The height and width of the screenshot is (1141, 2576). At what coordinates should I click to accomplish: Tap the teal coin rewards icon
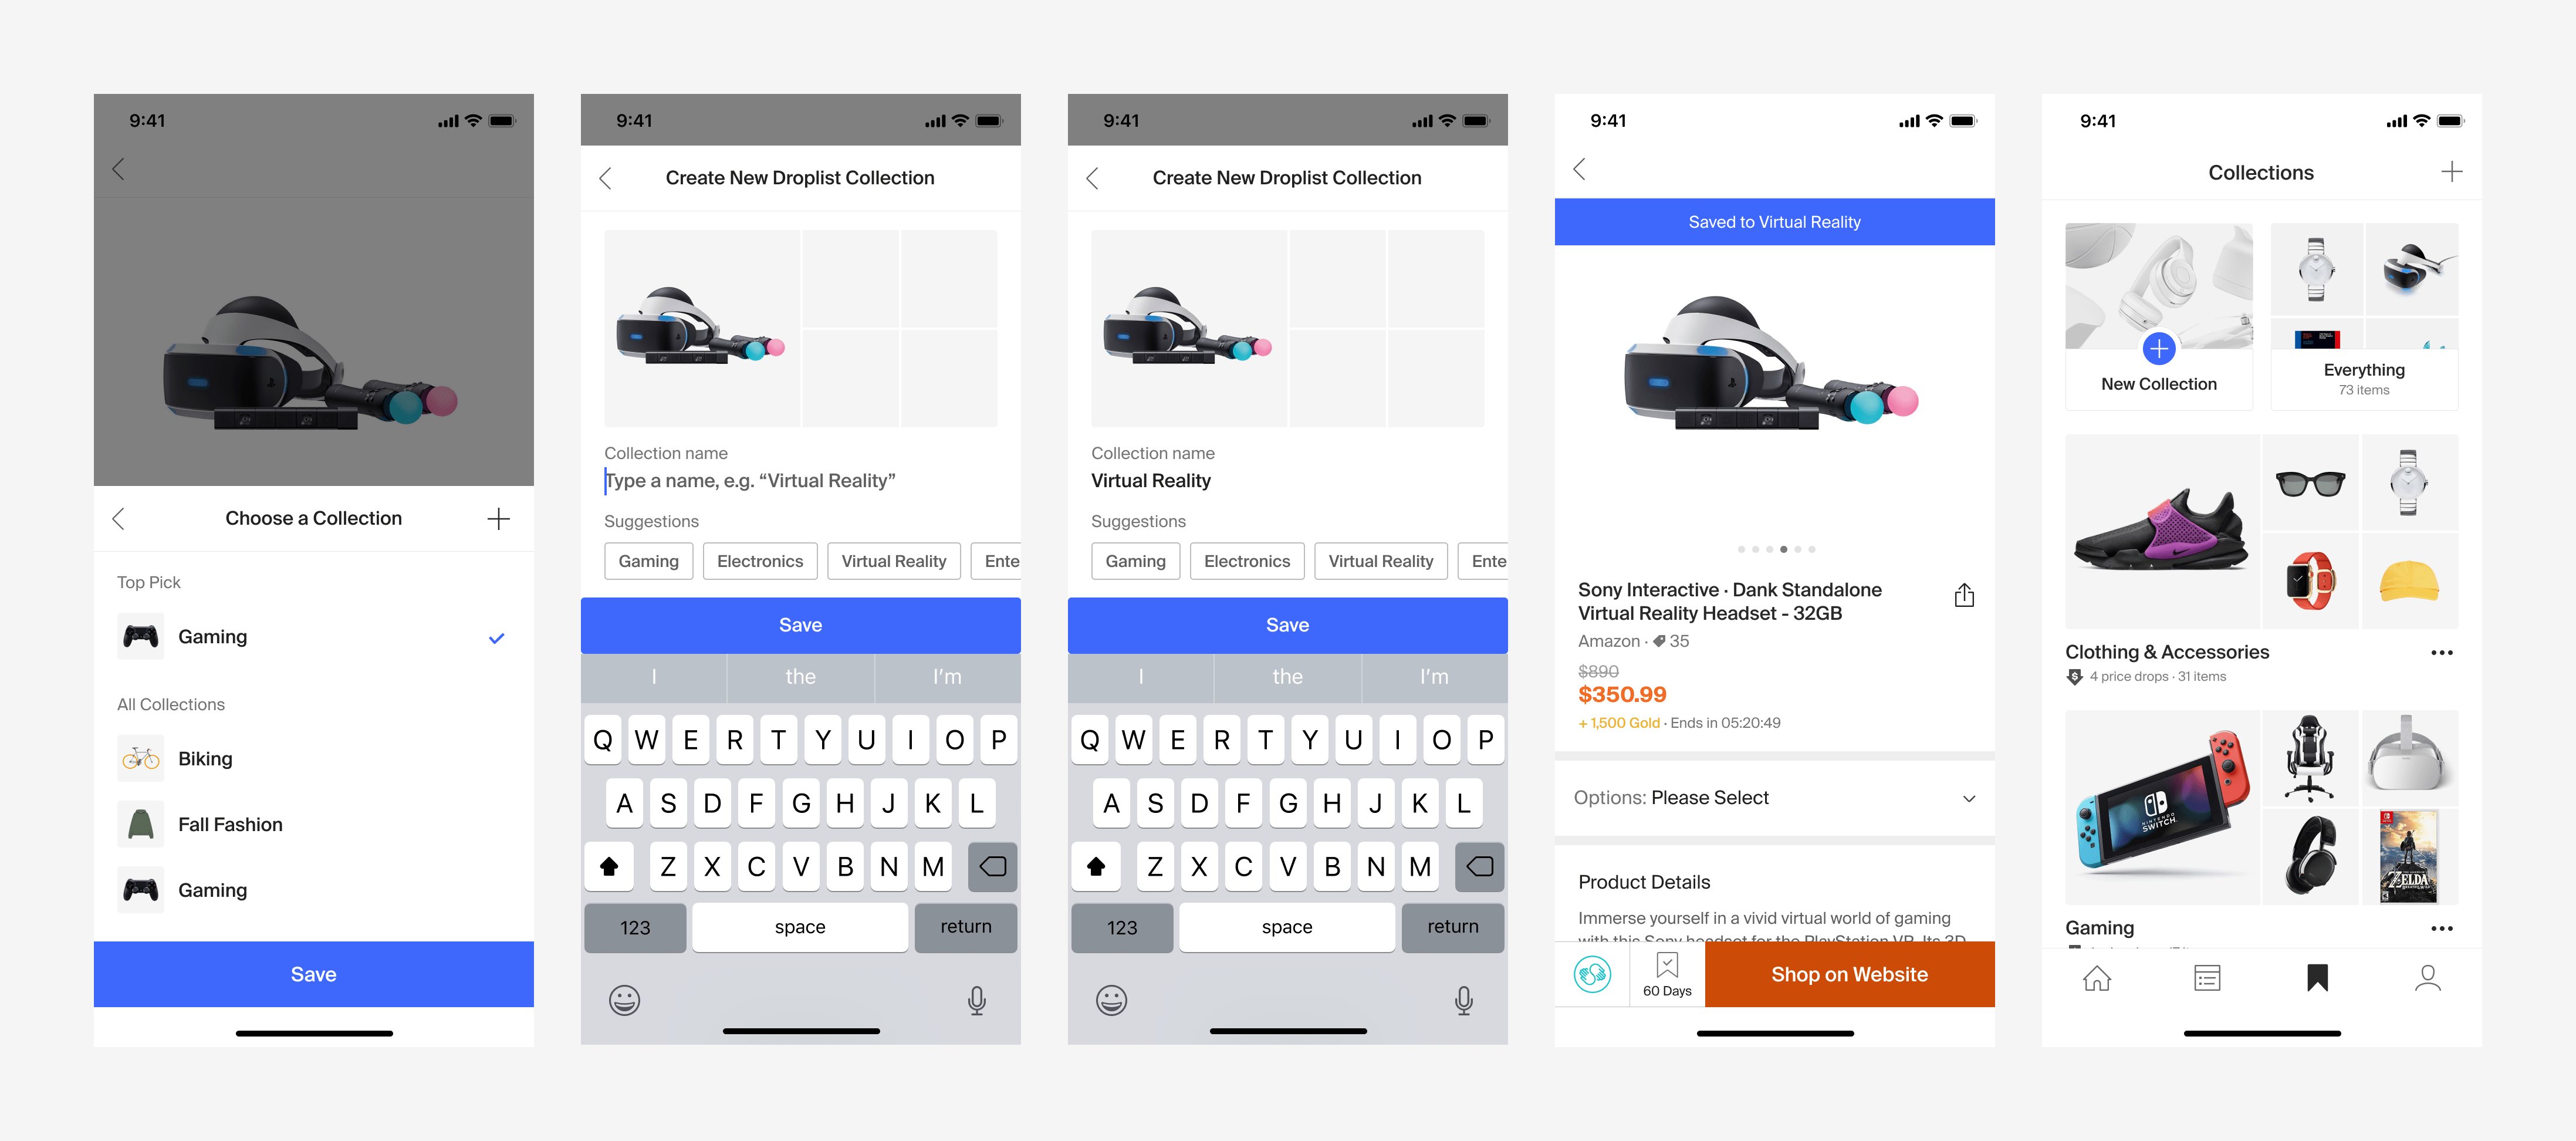[x=1592, y=974]
